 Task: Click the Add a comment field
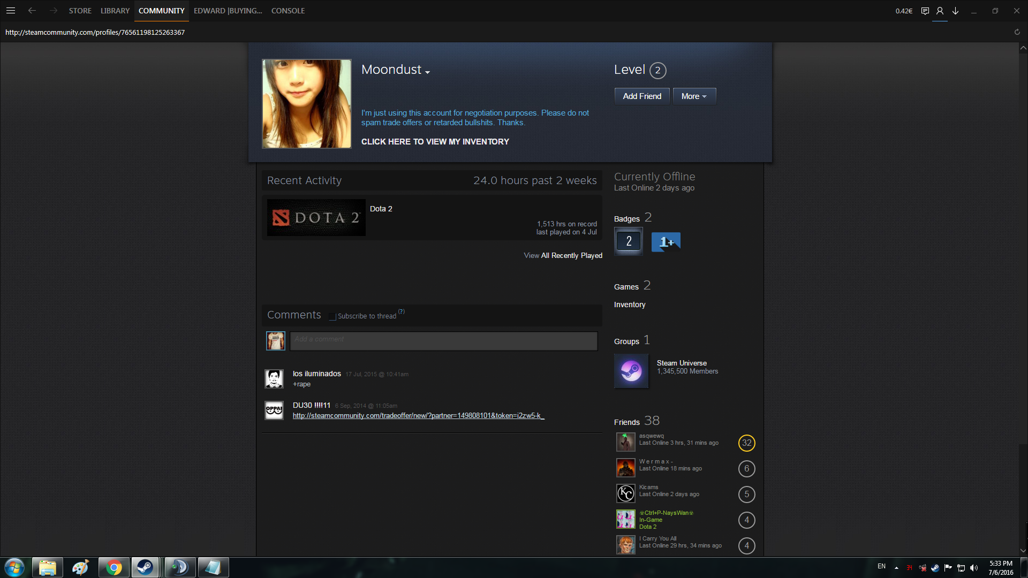443,341
